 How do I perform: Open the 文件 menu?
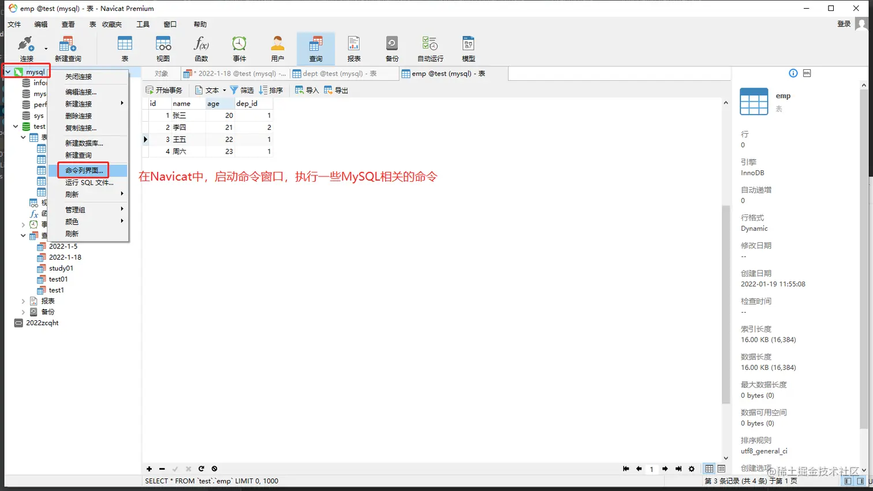[14, 24]
